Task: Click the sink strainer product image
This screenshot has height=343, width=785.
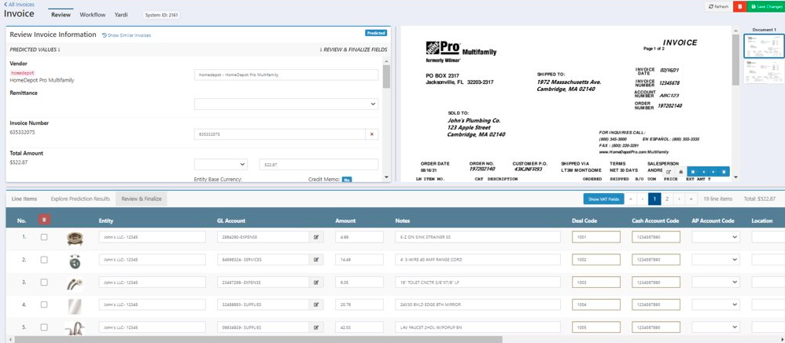Action: pos(74,238)
